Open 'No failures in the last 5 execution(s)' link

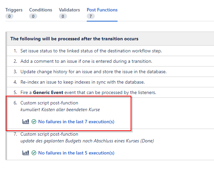(x=76, y=153)
